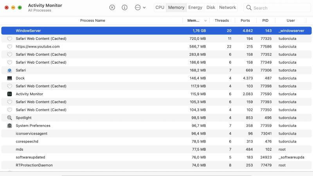The image size is (313, 176).
Task: Select the Dock process name
Action: coord(20,78)
